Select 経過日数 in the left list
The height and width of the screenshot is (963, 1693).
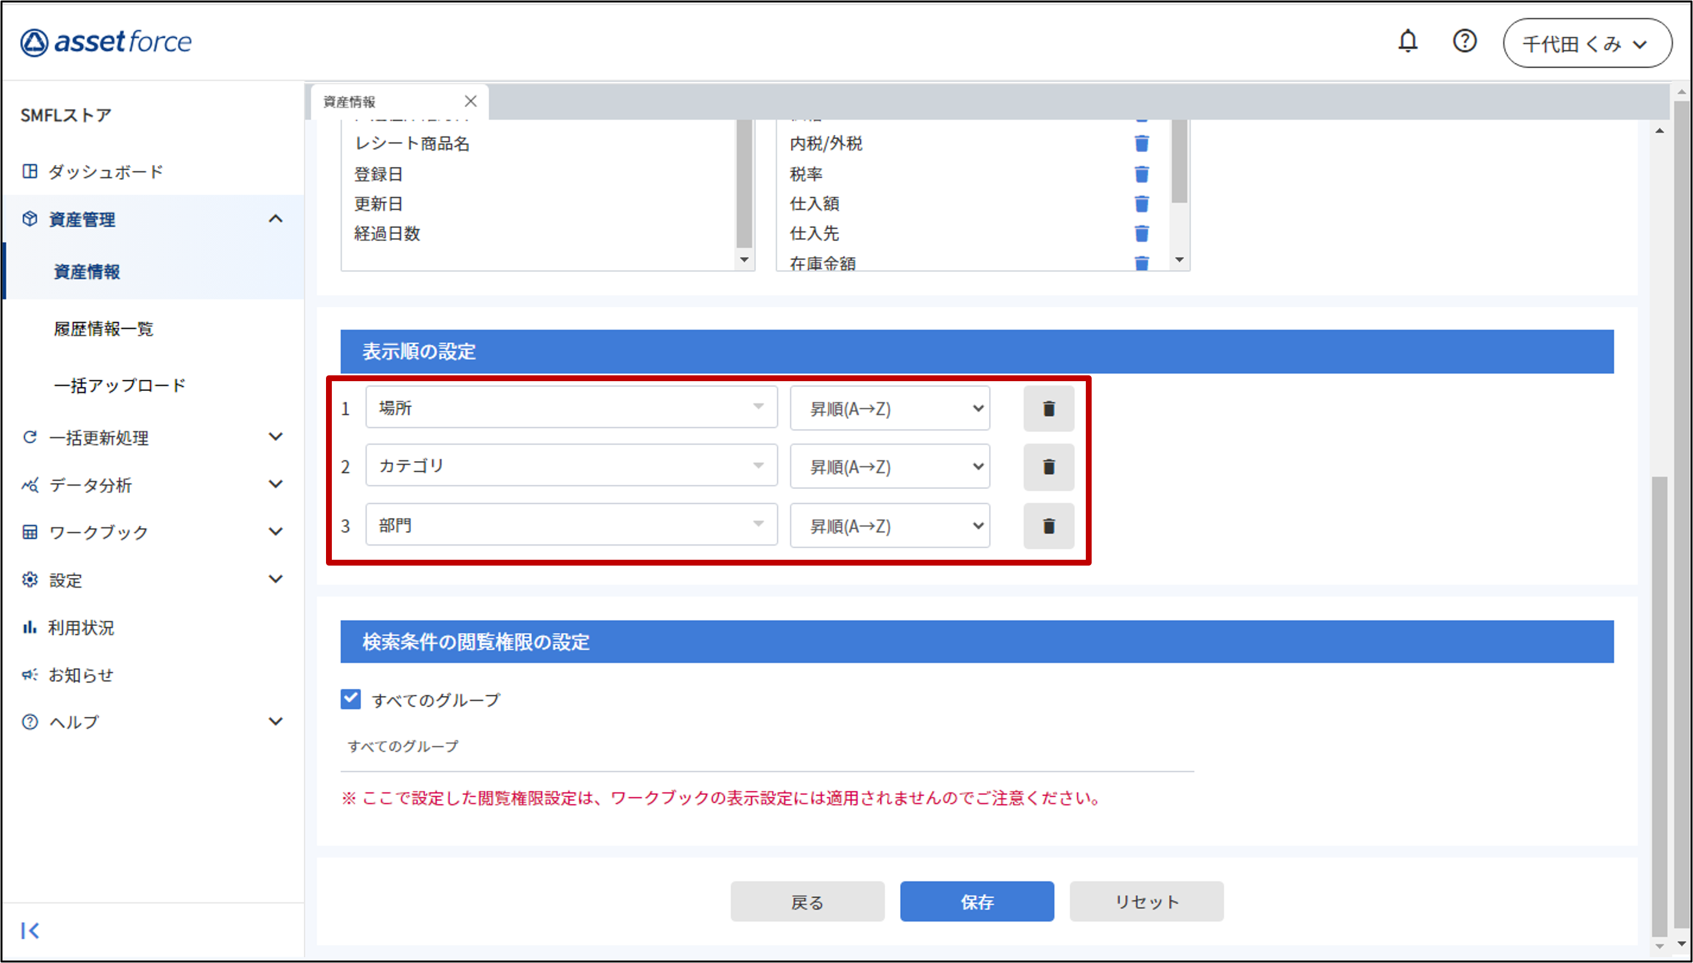point(388,234)
